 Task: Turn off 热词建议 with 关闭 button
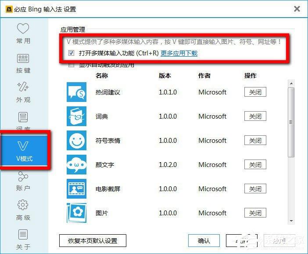pos(255,92)
